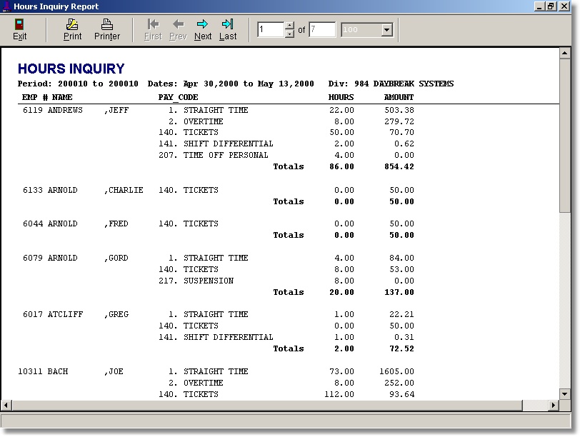580x437 pixels.
Task: Close the Hours Inquiry Report window
Action: pos(564,6)
